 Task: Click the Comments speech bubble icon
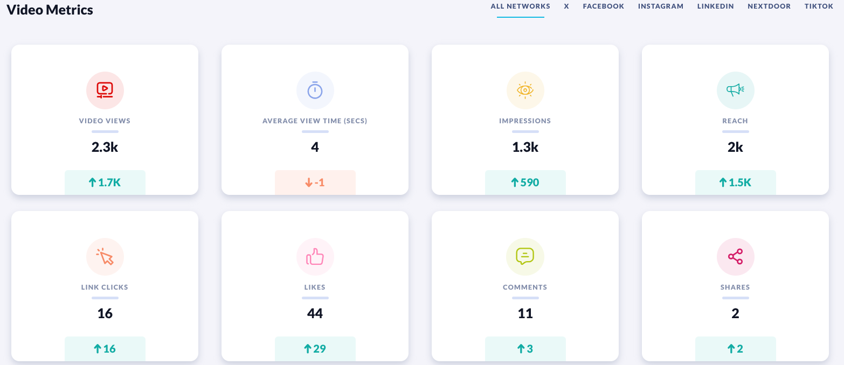525,257
